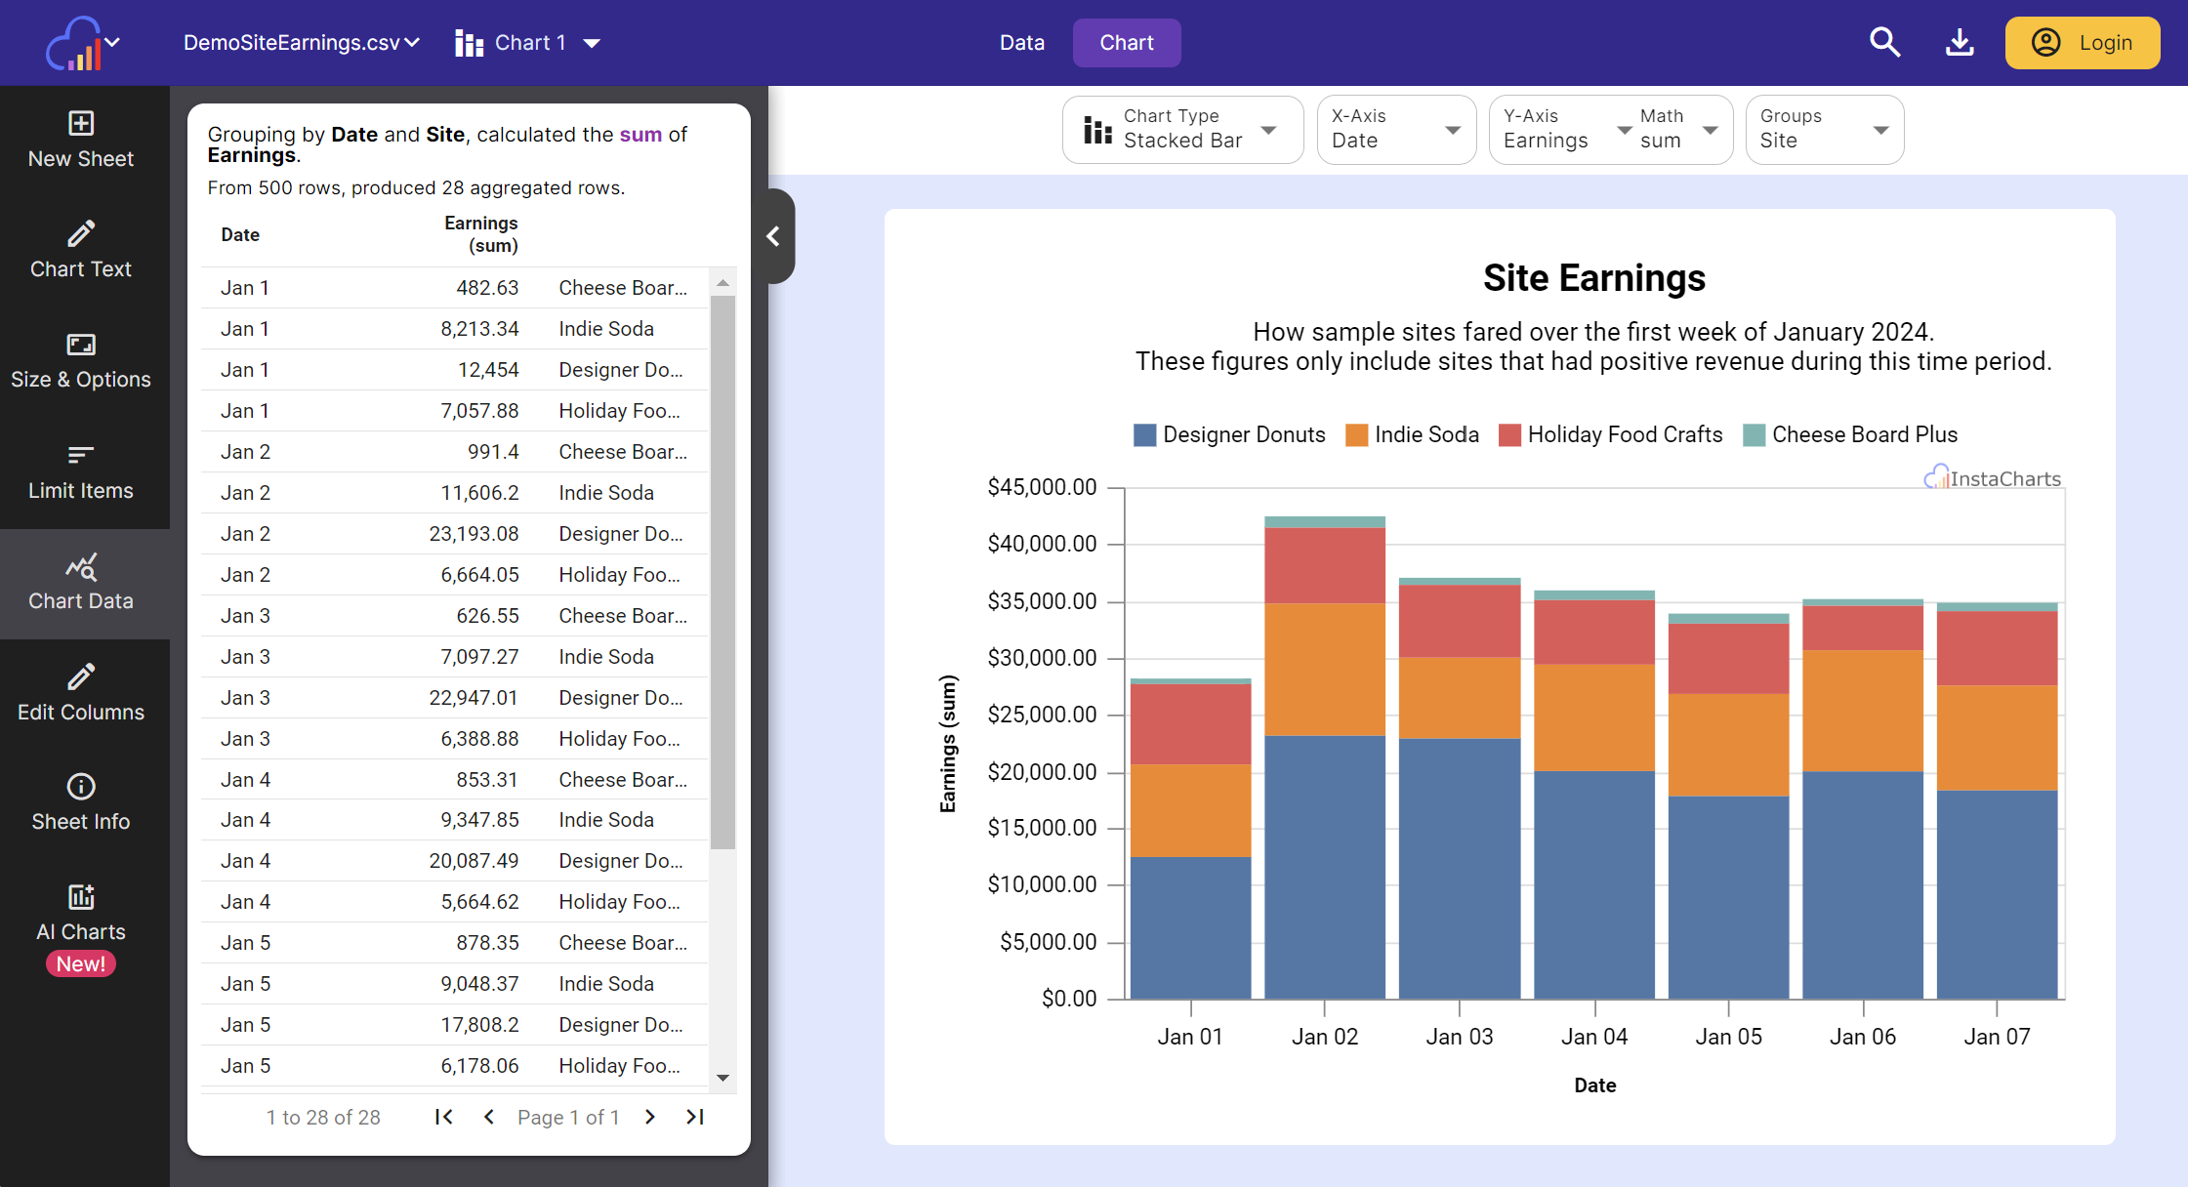
Task: Expand the X-Axis Date dropdown
Action: pyautogui.click(x=1396, y=130)
